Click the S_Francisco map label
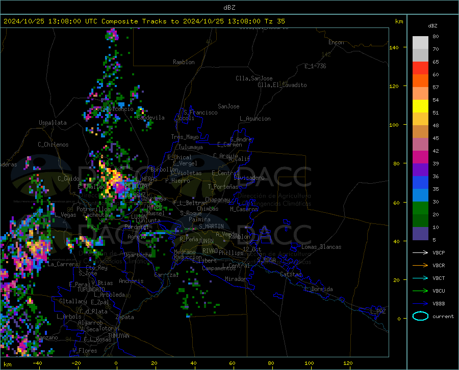Viewport: 459px width, 370px height. point(200,112)
